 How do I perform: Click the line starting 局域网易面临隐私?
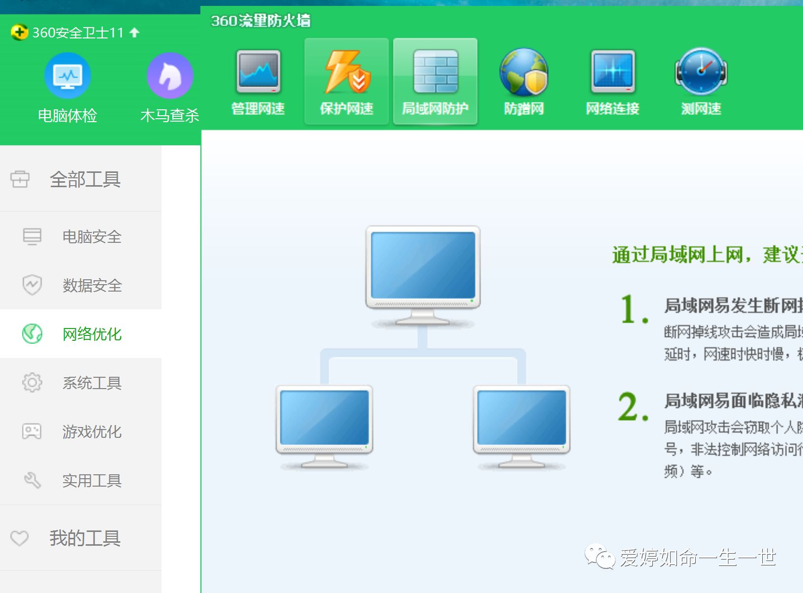734,401
